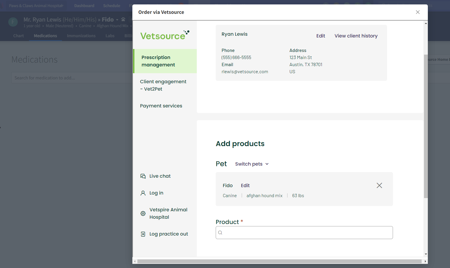Open View client history link
Image resolution: width=450 pixels, height=268 pixels.
point(356,36)
